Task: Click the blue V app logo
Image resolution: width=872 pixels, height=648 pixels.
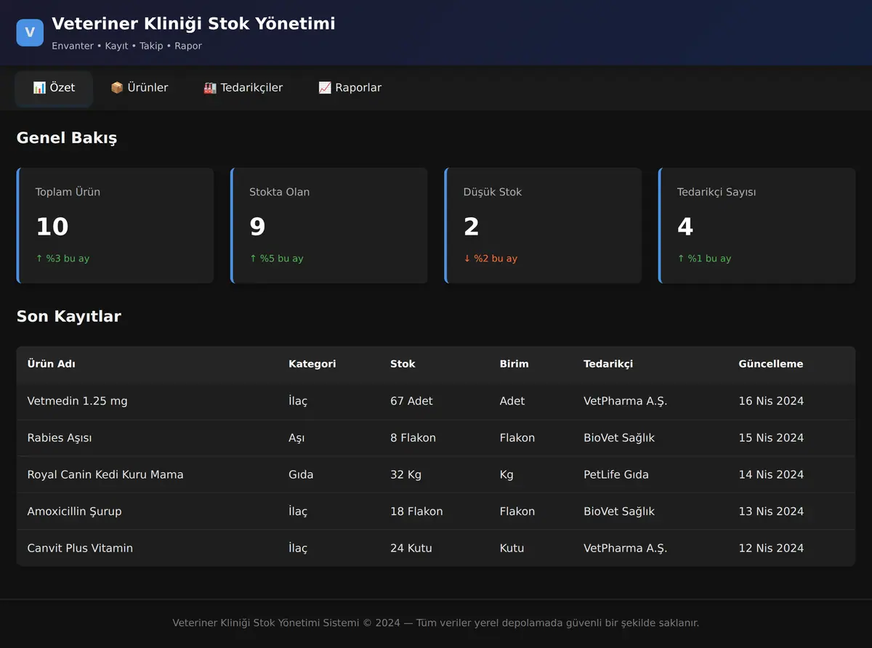Action: [30, 33]
